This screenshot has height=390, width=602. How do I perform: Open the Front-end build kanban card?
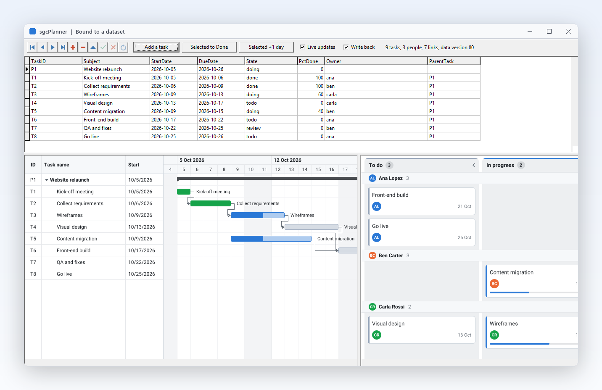422,201
